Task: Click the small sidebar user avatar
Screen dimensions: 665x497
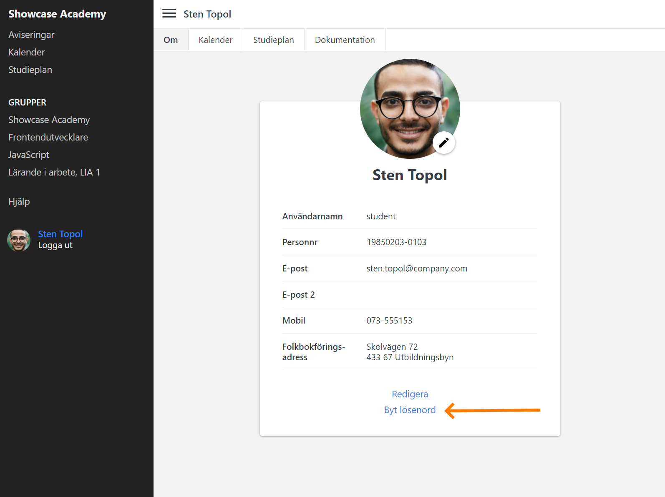Action: (x=19, y=240)
